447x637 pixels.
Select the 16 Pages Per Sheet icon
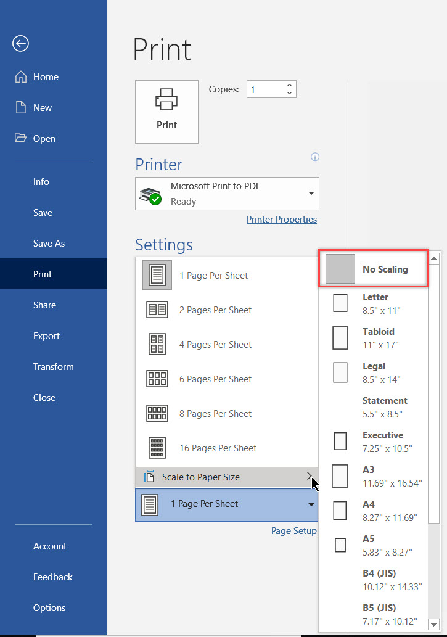click(x=157, y=448)
